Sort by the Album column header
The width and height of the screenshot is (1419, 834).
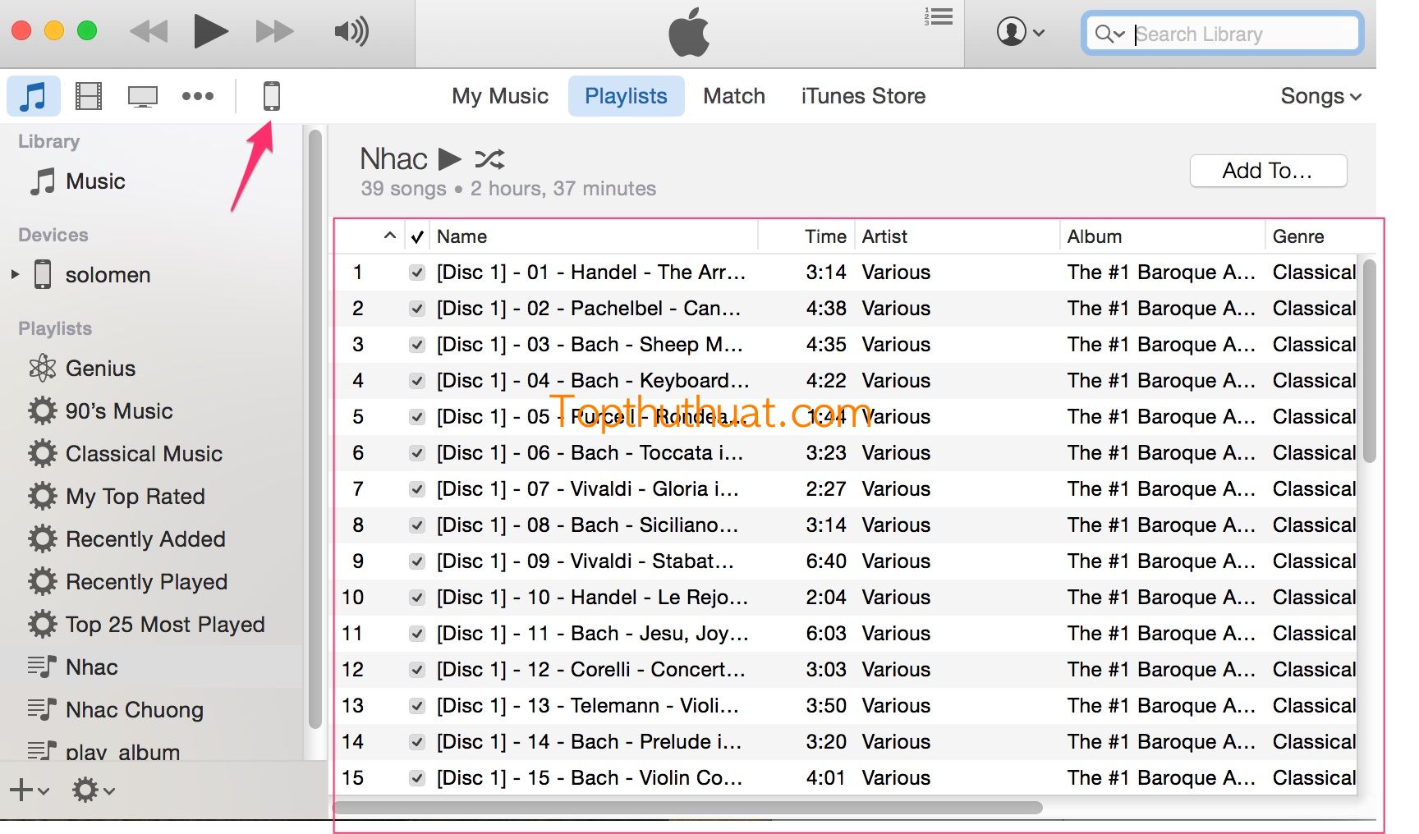(1162, 236)
